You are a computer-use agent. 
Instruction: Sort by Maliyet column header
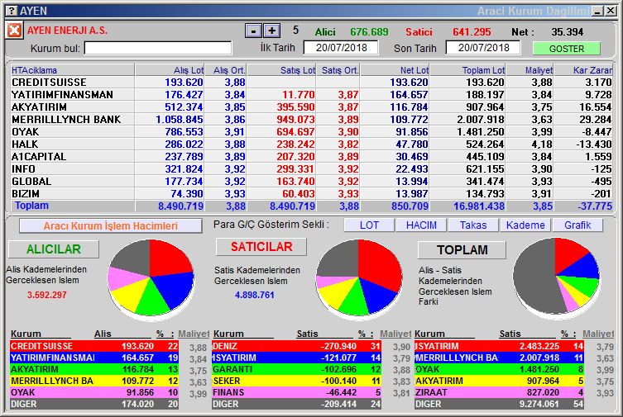[x=530, y=70]
